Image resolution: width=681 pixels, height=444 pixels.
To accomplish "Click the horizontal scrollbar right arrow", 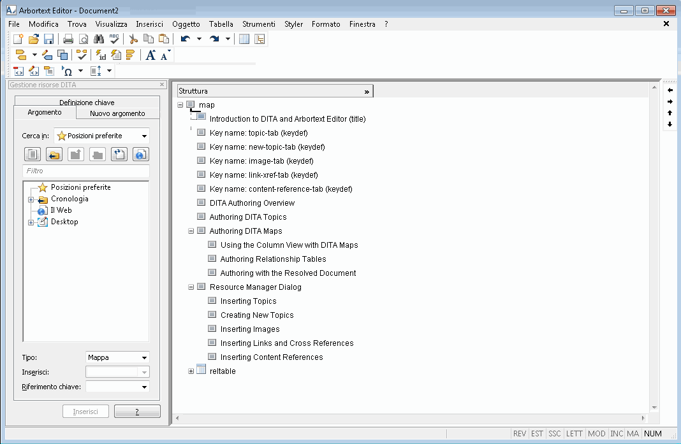I will point(643,419).
